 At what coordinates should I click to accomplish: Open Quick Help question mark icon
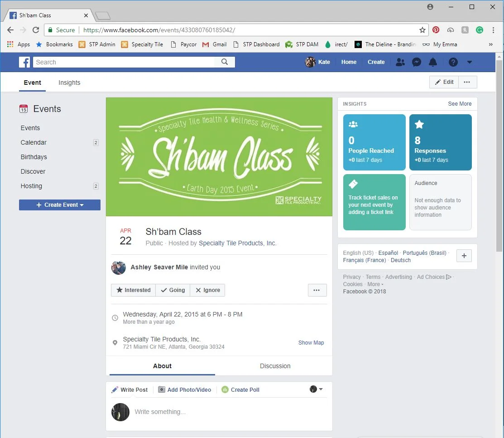pos(453,62)
